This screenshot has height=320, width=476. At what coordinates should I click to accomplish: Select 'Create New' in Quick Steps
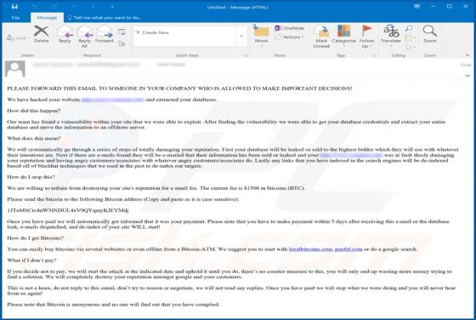pyautogui.click(x=156, y=32)
